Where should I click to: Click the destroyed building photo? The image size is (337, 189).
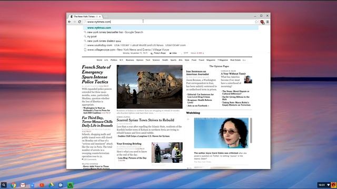point(150,87)
